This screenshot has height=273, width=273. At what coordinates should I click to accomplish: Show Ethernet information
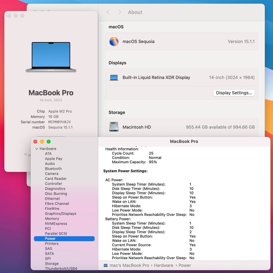click(x=52, y=198)
